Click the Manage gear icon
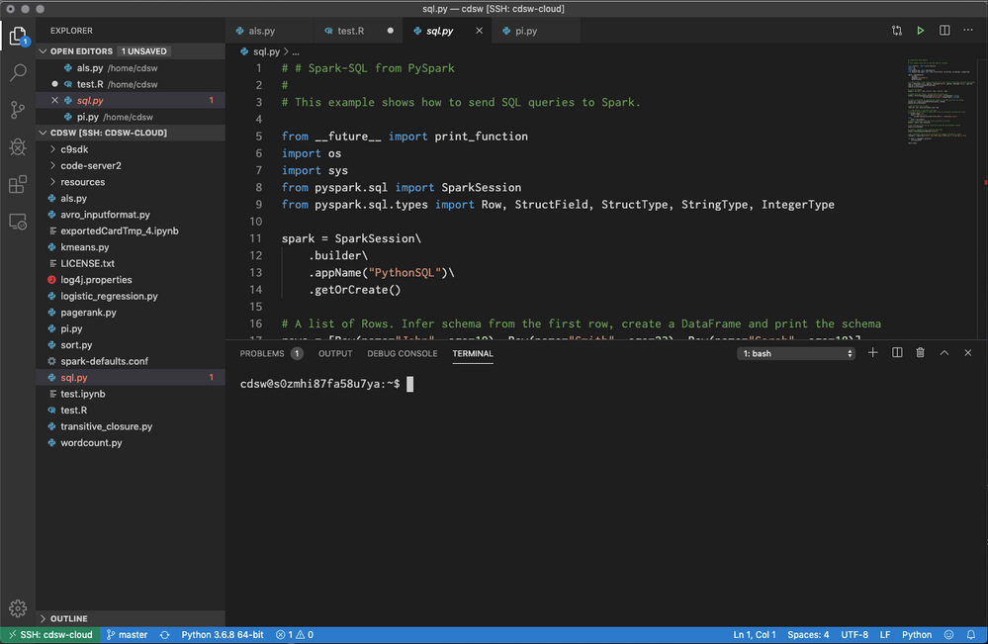The width and height of the screenshot is (988, 644). click(18, 607)
